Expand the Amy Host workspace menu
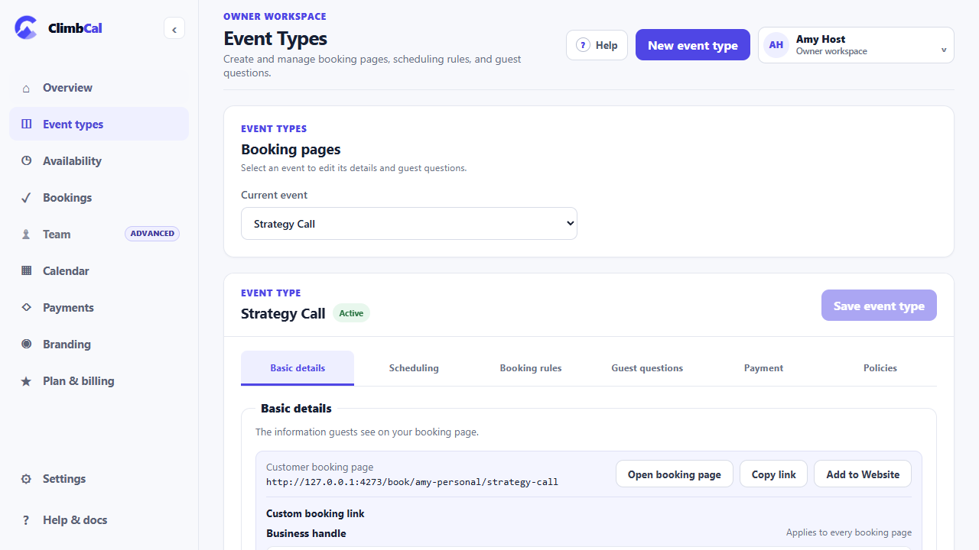Viewport: 979px width, 550px height. pos(856,45)
